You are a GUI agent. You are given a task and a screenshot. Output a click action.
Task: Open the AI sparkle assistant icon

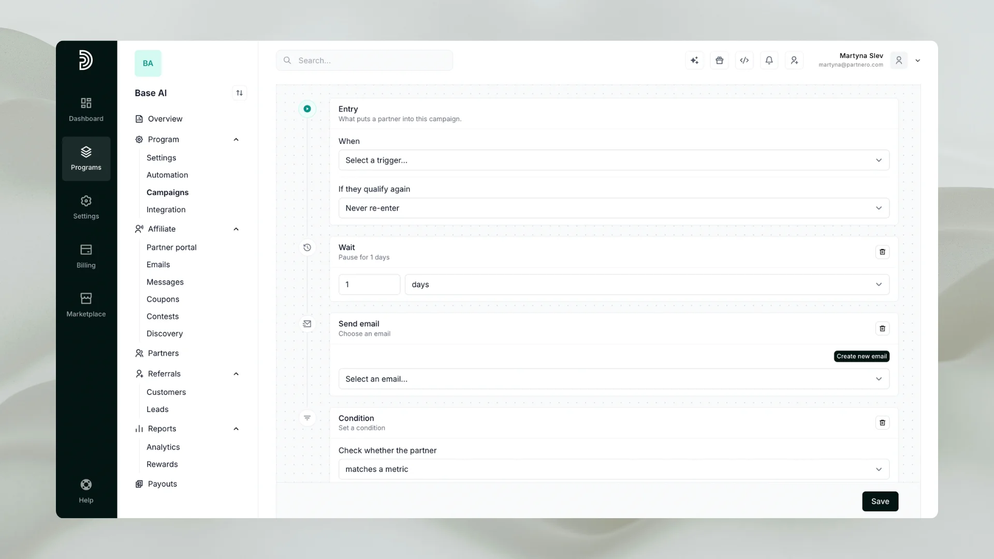tap(694, 61)
